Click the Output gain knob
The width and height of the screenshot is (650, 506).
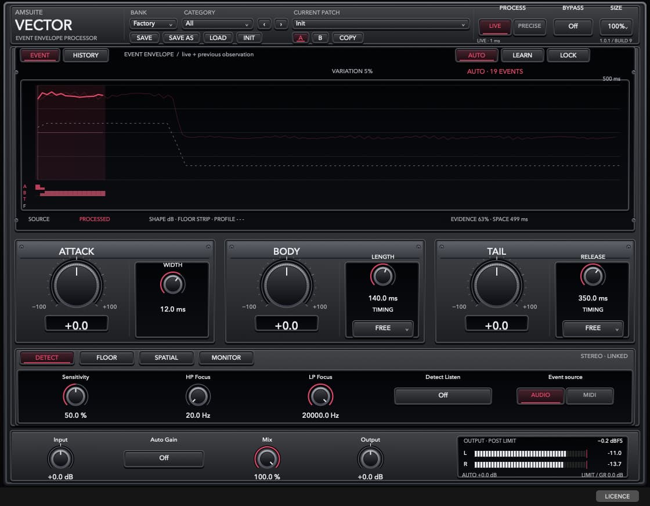370,459
